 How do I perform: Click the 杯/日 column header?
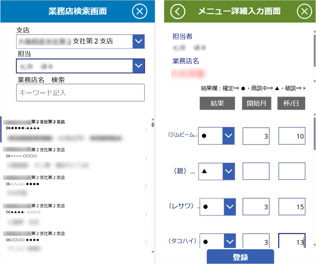pyautogui.click(x=291, y=103)
